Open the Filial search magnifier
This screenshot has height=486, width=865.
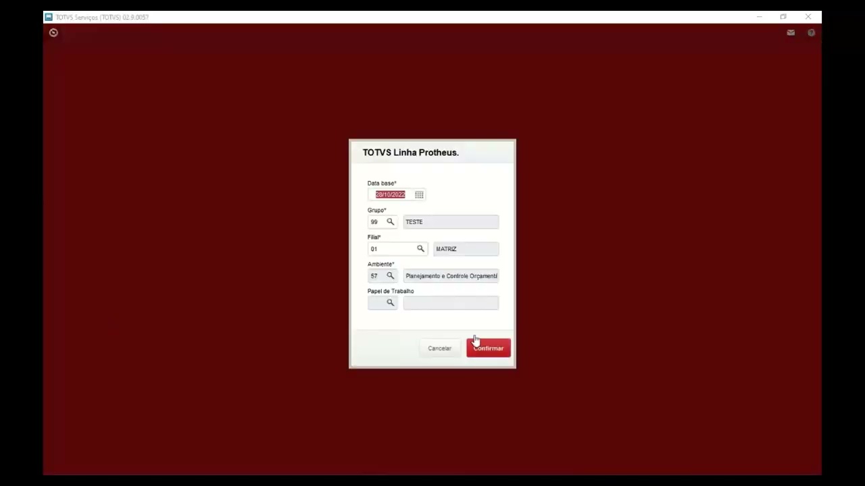pos(420,248)
